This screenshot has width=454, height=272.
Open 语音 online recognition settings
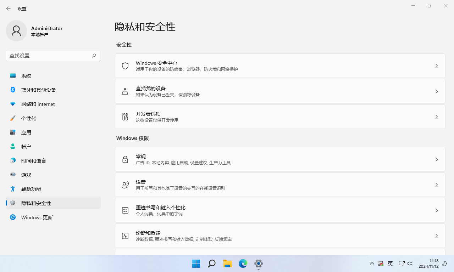(x=280, y=185)
